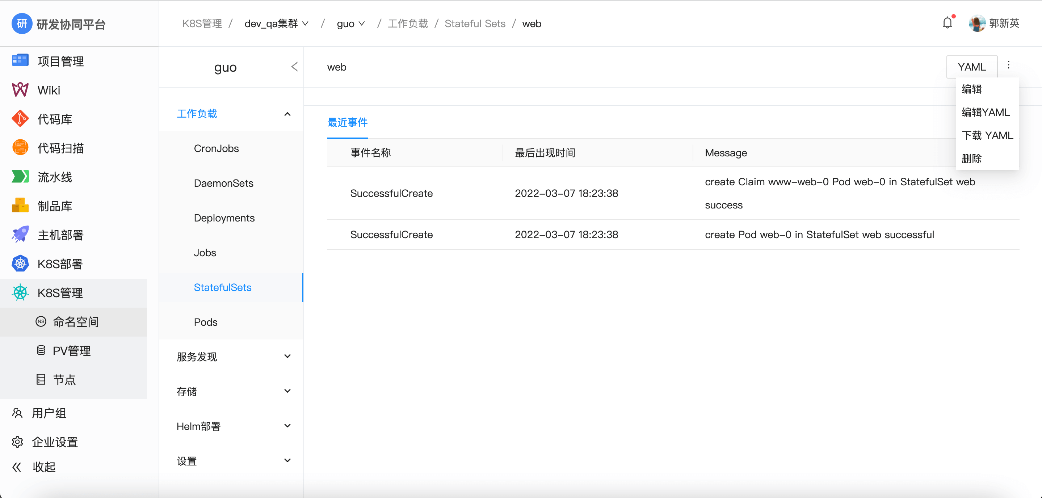The width and height of the screenshot is (1042, 498).
Task: Expand the 服务发现 section
Action: 287,356
